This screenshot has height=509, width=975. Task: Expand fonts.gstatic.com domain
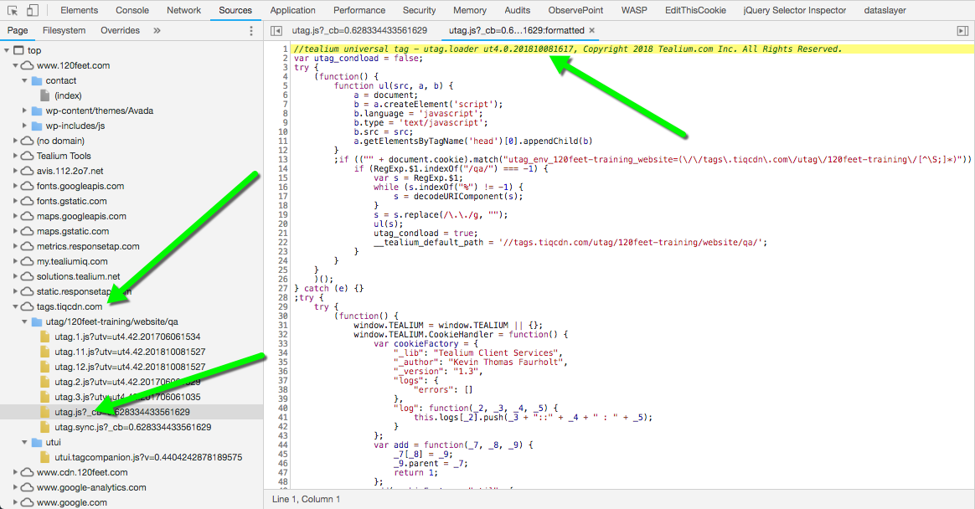(x=16, y=202)
